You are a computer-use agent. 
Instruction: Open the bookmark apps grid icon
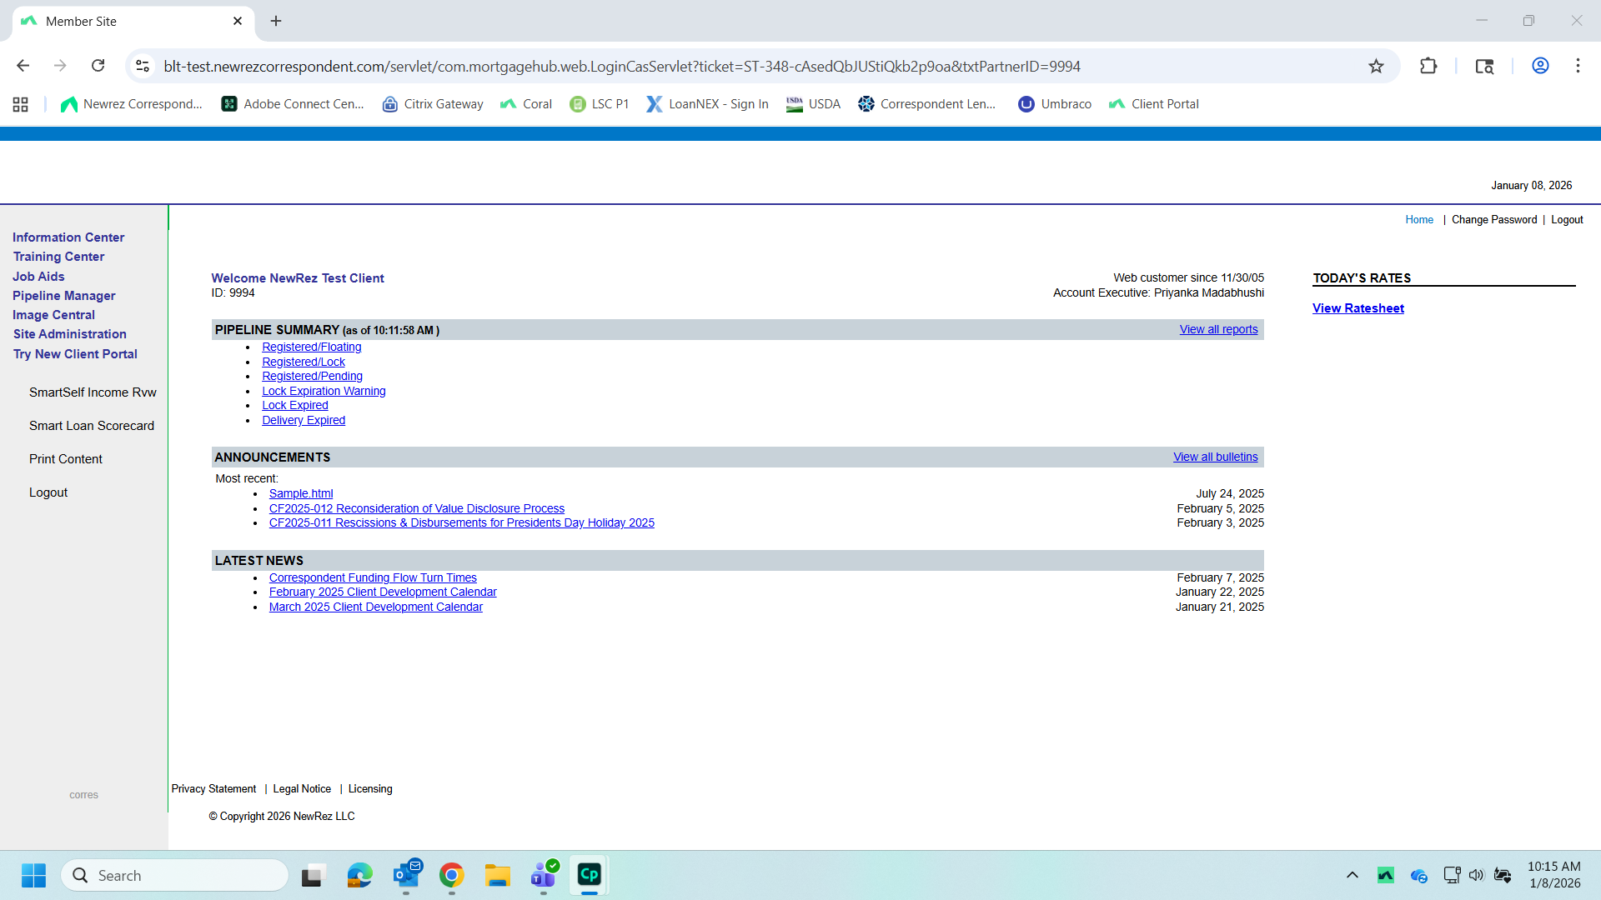21,104
